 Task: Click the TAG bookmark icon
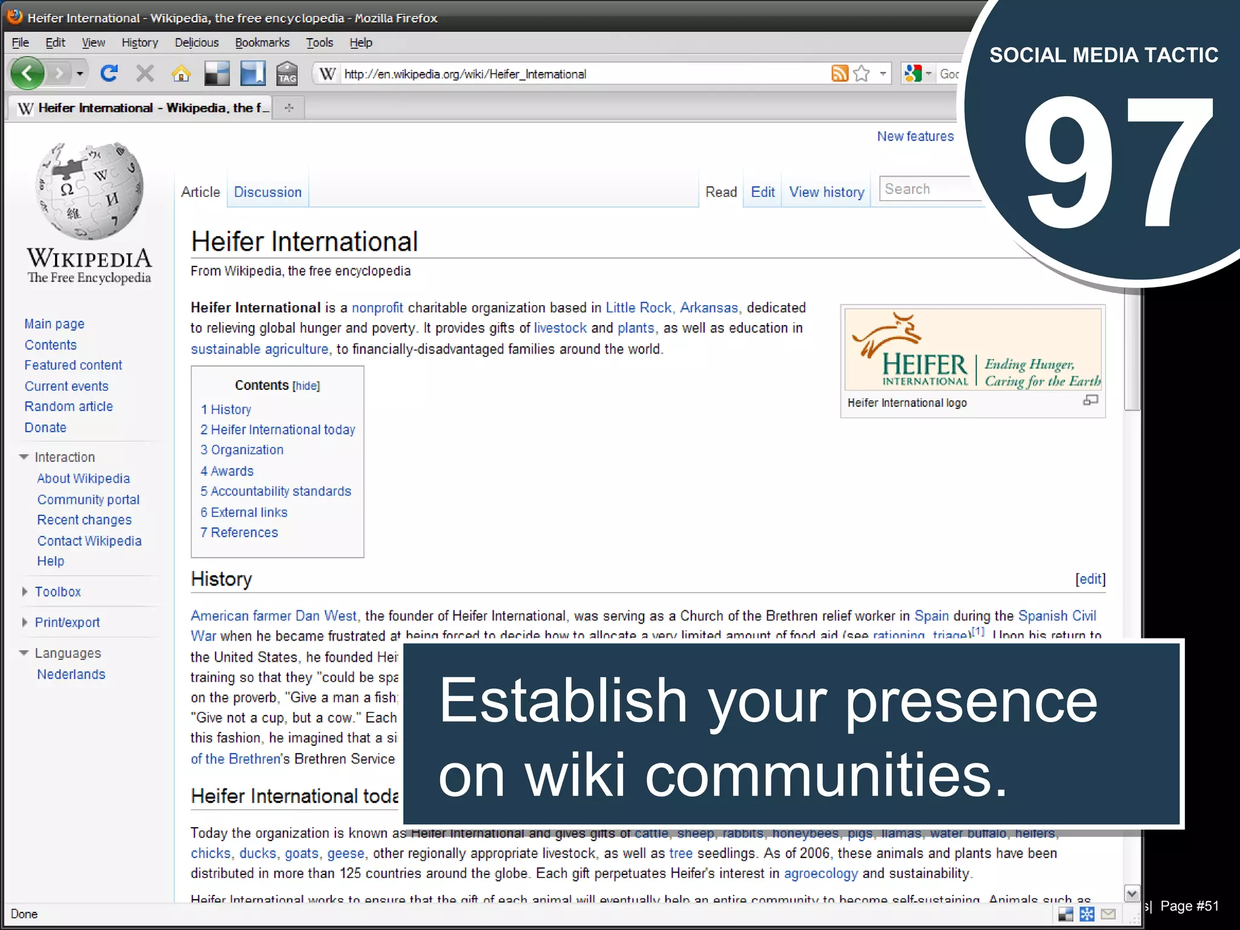pyautogui.click(x=287, y=74)
